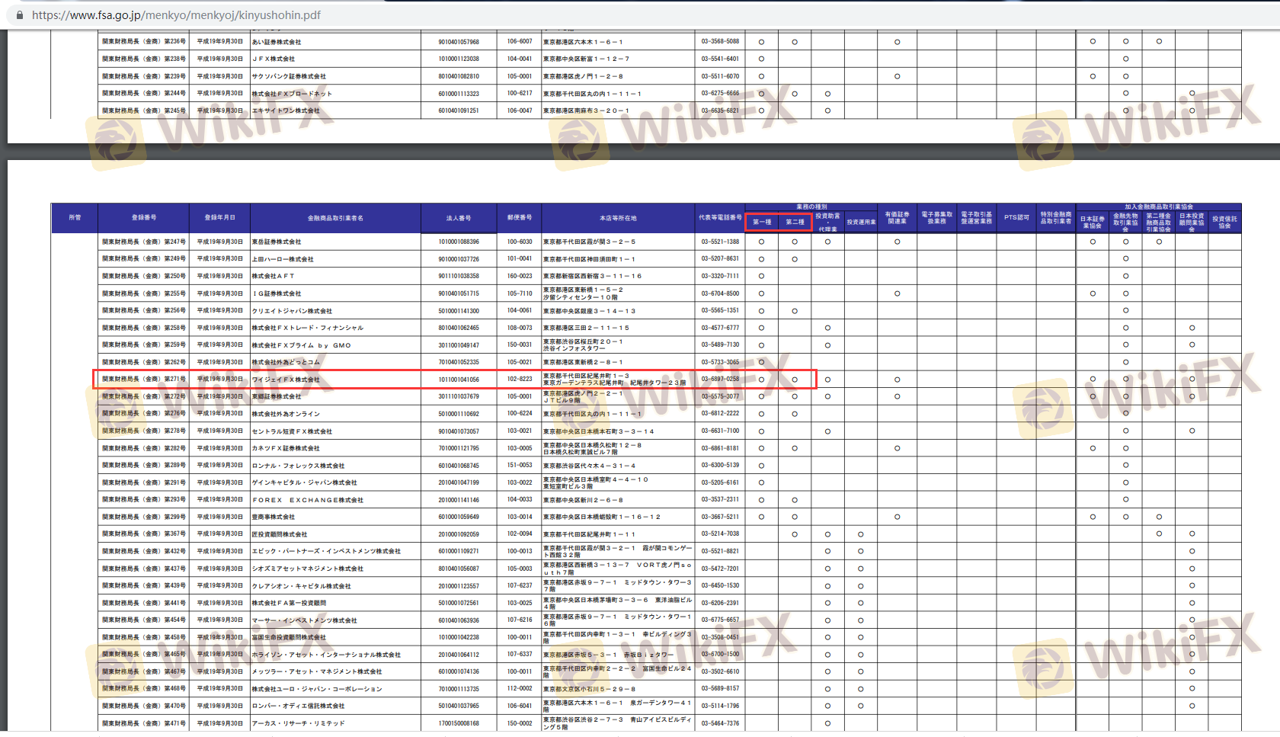
Task: Click the PTS認可 column header
Action: coord(1016,218)
